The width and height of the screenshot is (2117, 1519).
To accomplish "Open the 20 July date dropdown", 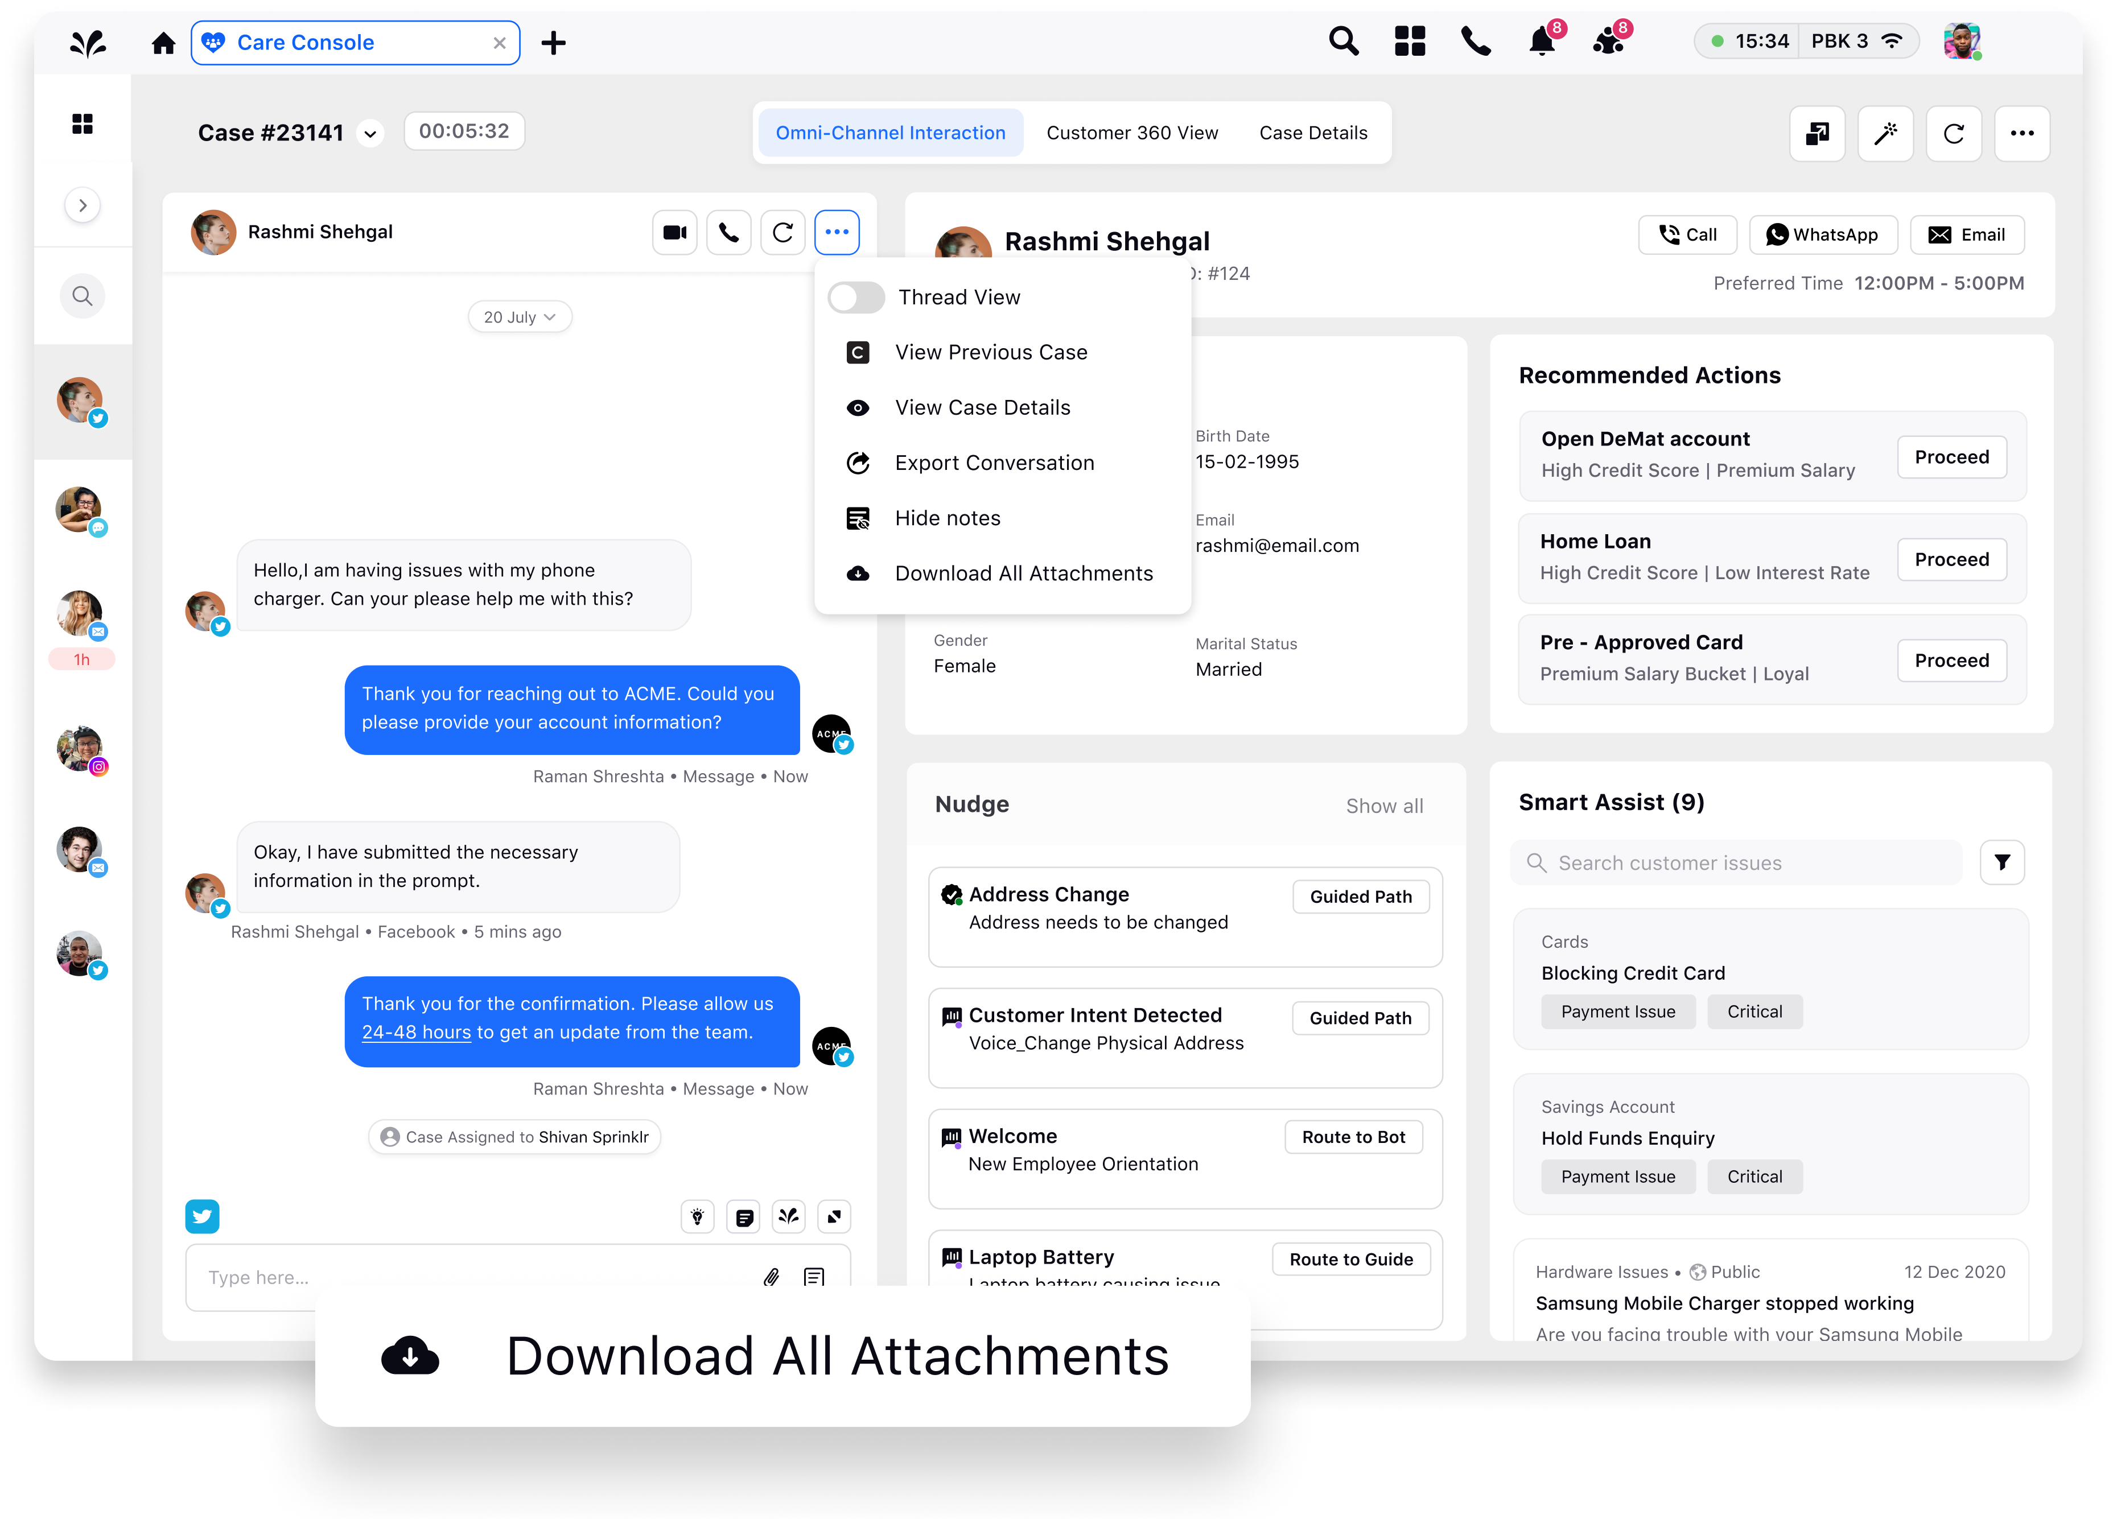I will [x=519, y=317].
